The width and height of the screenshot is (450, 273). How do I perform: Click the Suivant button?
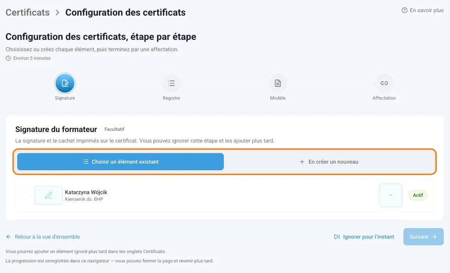(423, 237)
